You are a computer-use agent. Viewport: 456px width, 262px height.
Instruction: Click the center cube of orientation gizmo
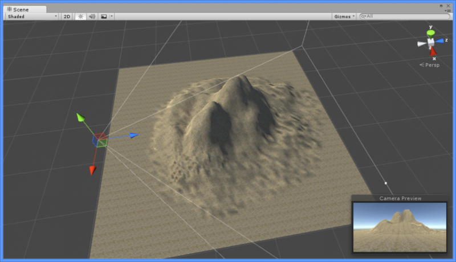431,42
